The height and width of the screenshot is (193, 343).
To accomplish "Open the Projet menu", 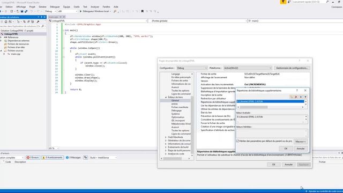I will click(x=32, y=7).
